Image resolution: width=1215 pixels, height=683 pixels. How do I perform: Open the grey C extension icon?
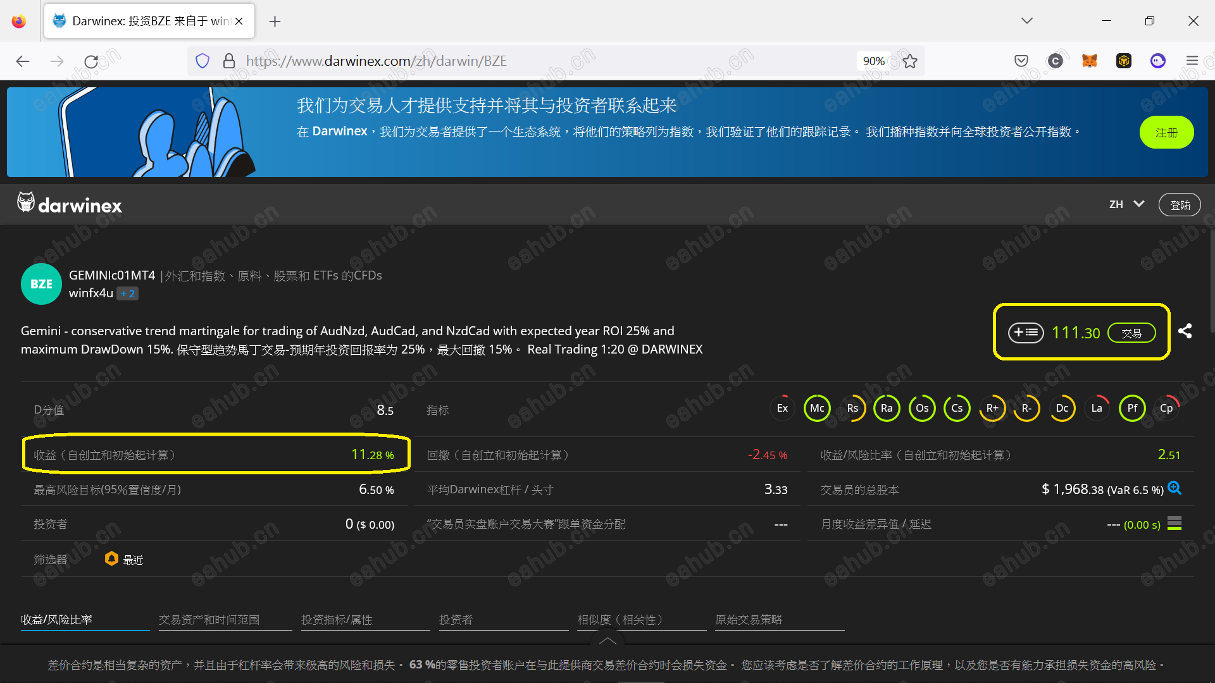[1056, 61]
